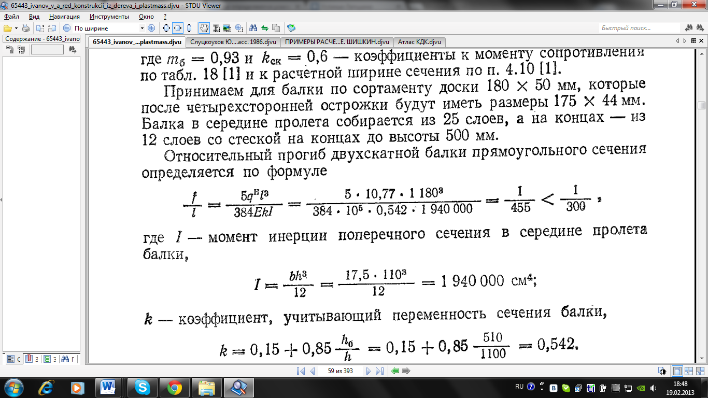
Task: Go to the previous page
Action: pyautogui.click(x=313, y=371)
